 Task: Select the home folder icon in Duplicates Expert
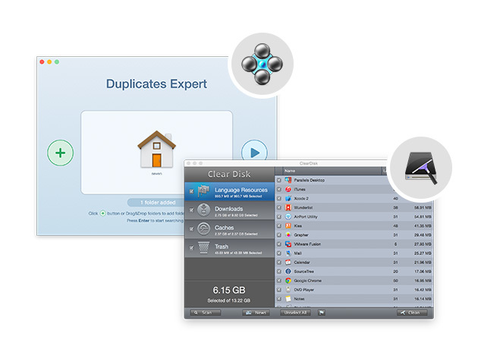point(157,150)
